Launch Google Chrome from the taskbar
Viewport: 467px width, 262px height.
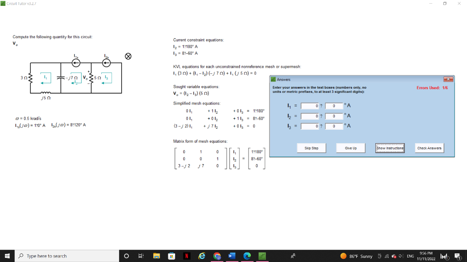(216, 255)
